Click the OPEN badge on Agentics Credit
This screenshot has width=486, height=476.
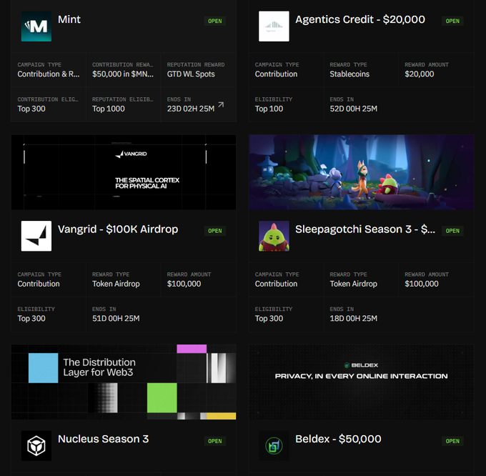(452, 21)
